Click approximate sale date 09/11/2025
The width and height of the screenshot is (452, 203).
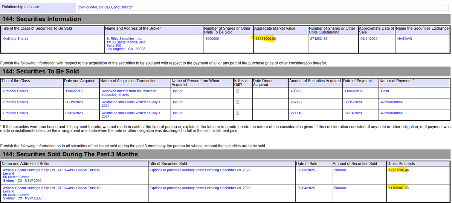pos(369,39)
